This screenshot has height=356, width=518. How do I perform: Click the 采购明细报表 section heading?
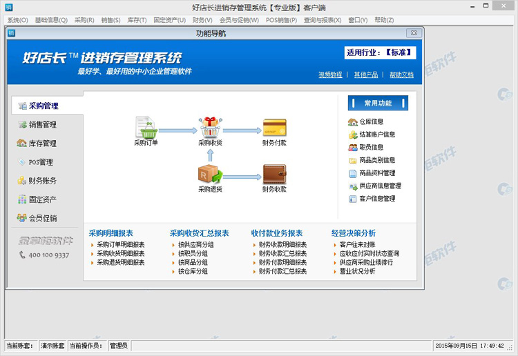[111, 233]
